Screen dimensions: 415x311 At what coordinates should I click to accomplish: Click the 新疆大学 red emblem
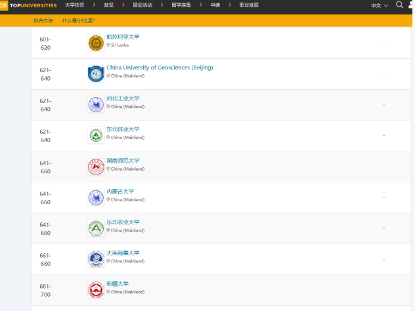pos(96,289)
